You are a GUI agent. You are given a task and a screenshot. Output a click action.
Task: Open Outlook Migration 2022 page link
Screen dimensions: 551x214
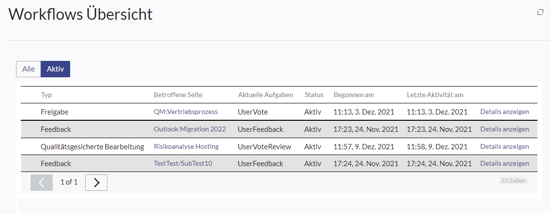click(x=190, y=129)
